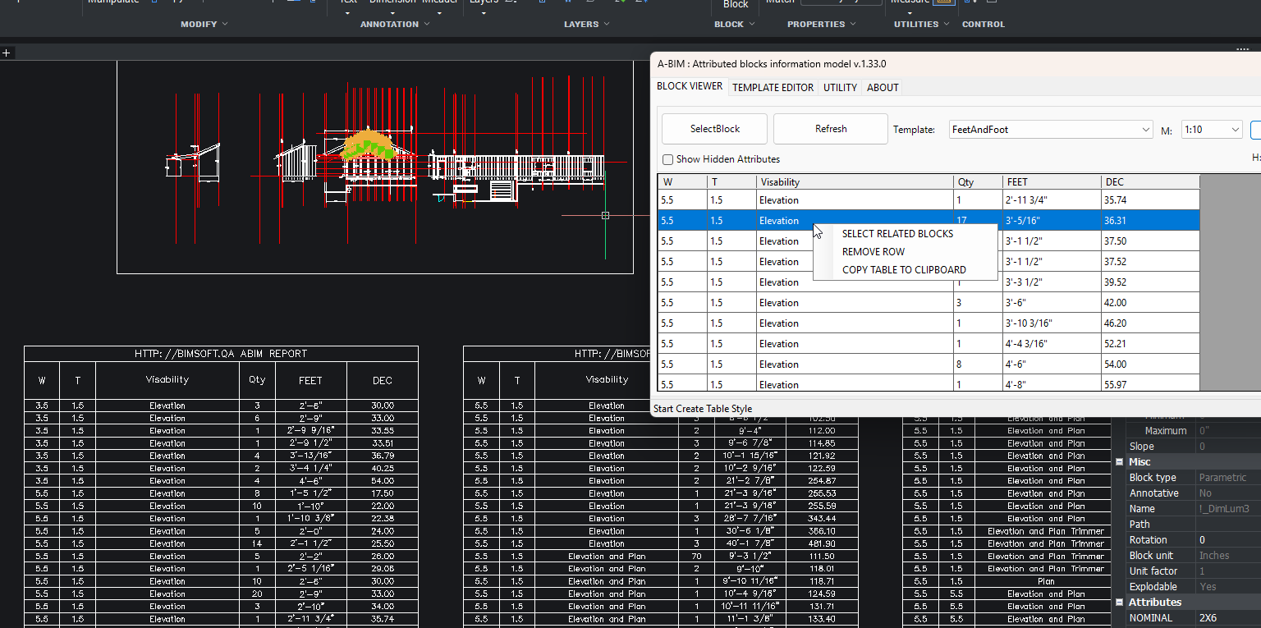Switch to the Template Editor tab
1261x628 pixels.
pyautogui.click(x=773, y=88)
